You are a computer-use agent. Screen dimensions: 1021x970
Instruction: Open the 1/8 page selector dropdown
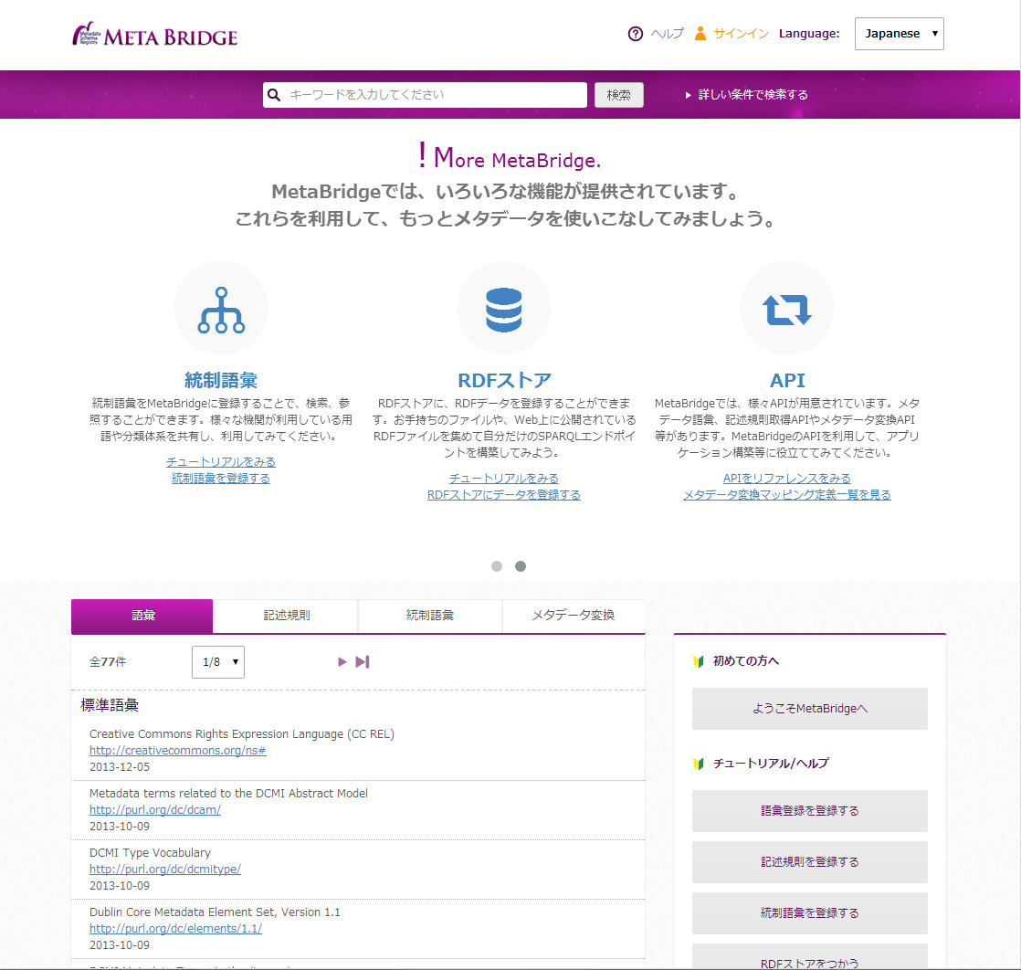(x=218, y=662)
